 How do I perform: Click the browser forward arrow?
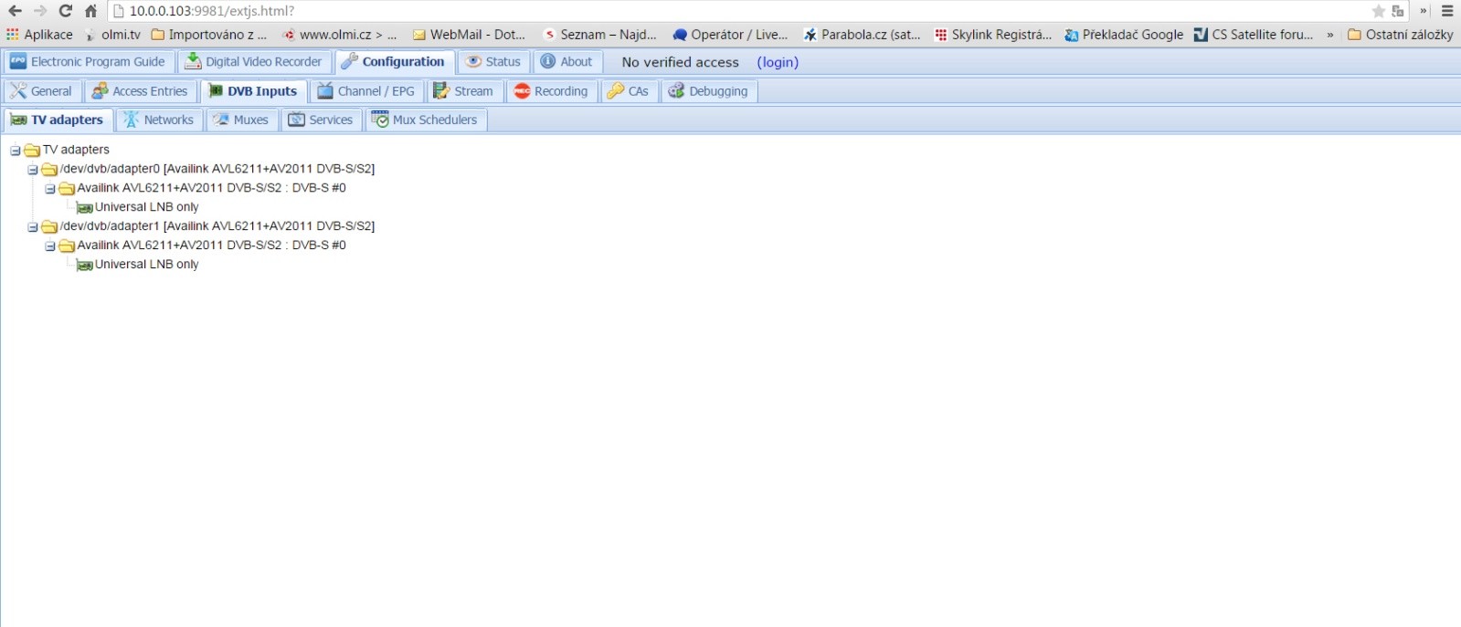coord(40,11)
